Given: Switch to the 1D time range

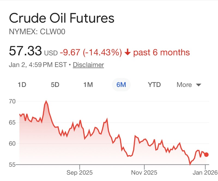Looking at the screenshot, I should [x=22, y=85].
